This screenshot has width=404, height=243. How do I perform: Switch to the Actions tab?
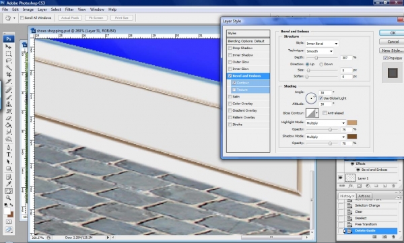point(364,196)
